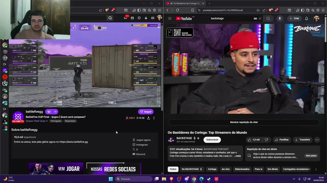Click YouTube search magnifier button

pyautogui.click(x=268, y=19)
